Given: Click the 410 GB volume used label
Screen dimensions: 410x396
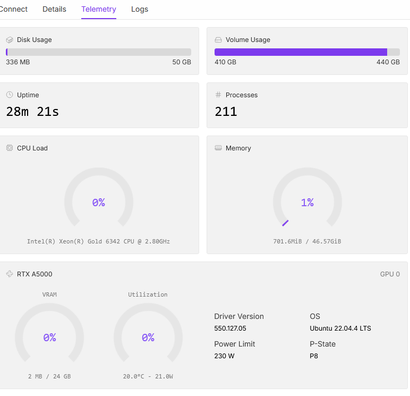Looking at the screenshot, I should point(225,62).
